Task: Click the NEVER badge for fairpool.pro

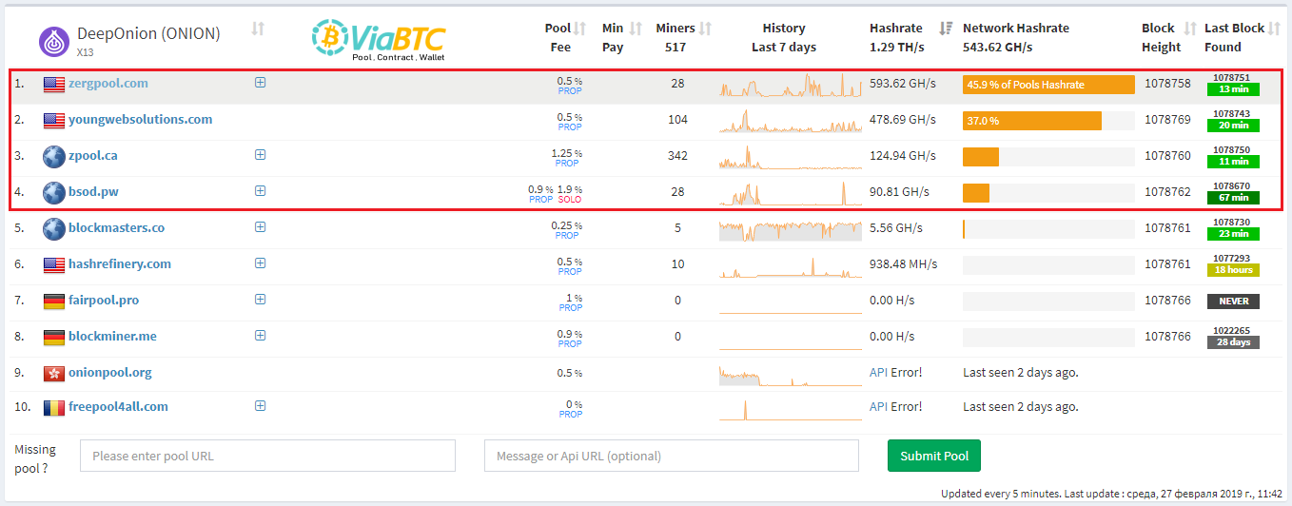Action: tap(1233, 301)
